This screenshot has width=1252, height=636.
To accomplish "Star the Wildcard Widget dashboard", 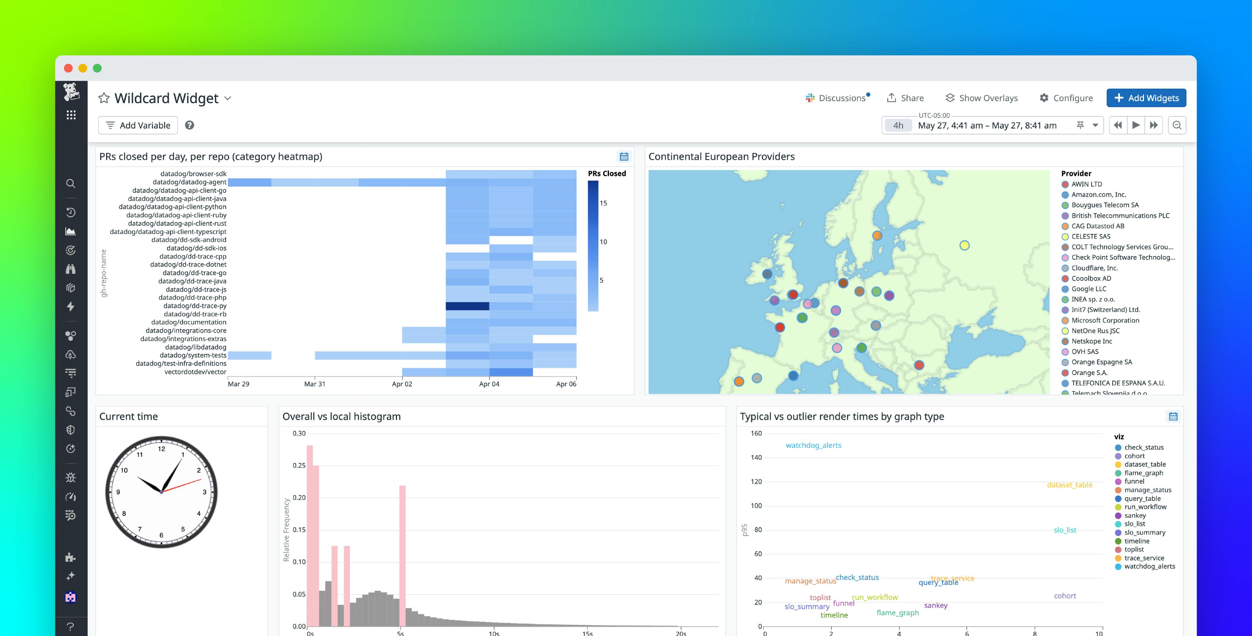I will pos(104,98).
